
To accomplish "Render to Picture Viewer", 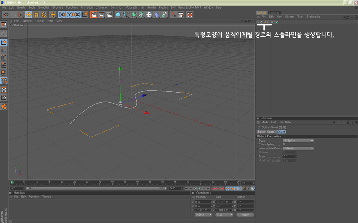I will (102, 14).
